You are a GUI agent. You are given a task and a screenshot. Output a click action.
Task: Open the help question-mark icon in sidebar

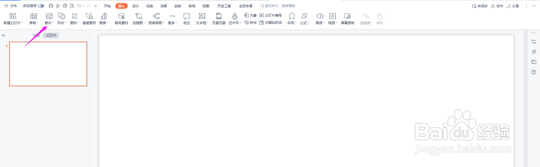pyautogui.click(x=534, y=72)
